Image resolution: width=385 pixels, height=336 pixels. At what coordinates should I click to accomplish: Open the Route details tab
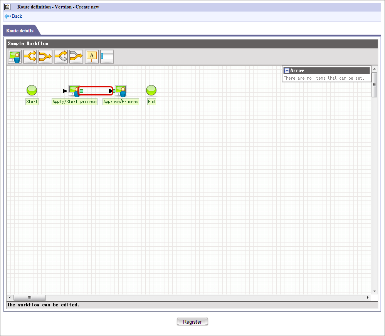tap(20, 31)
